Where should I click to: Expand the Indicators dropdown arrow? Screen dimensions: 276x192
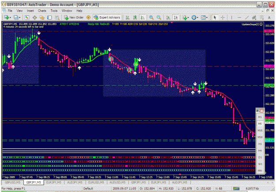[x=188, y=18]
